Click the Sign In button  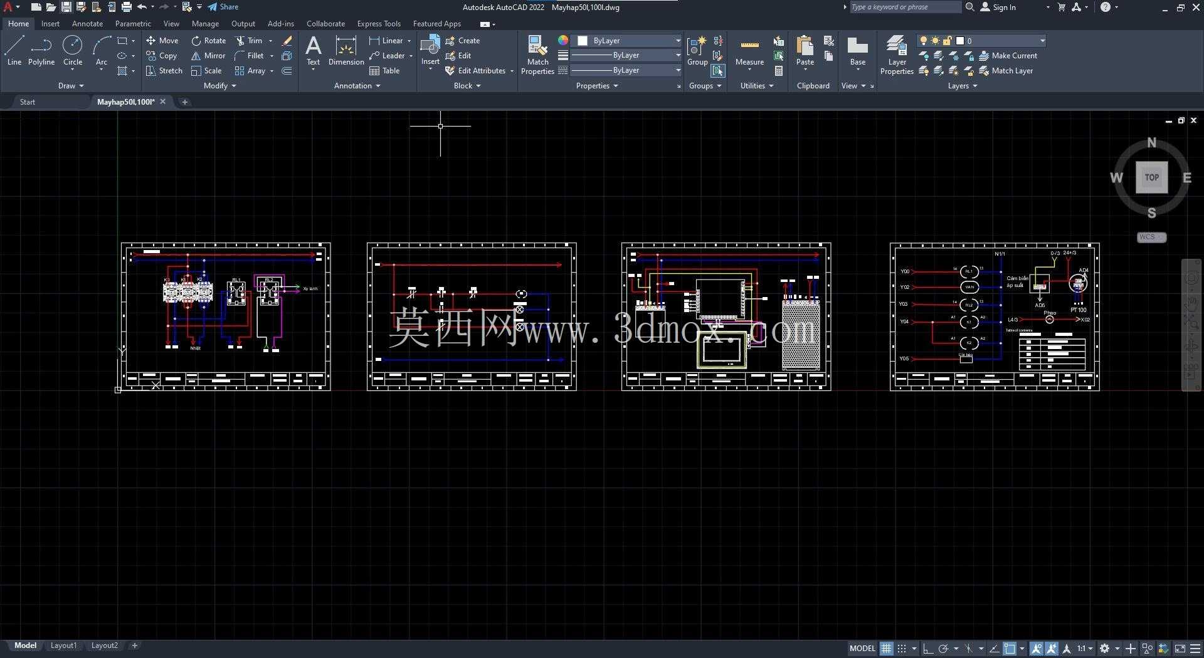pos(998,7)
